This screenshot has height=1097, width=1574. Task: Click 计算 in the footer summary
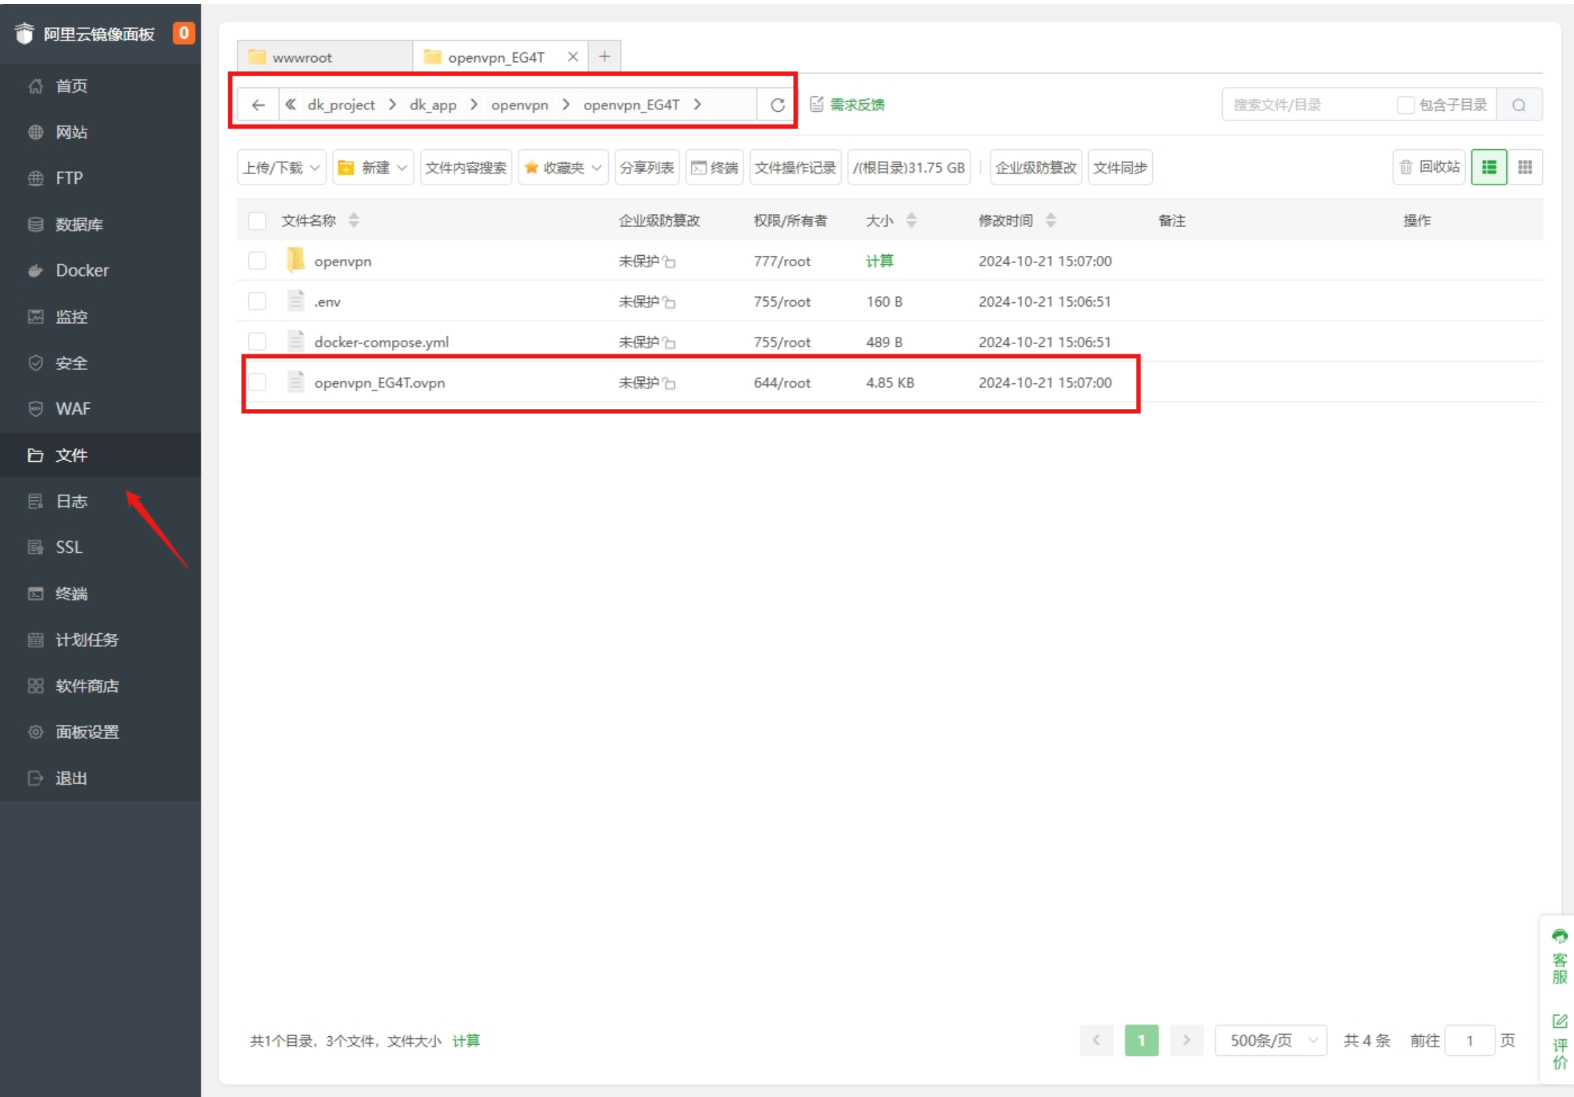point(466,1041)
